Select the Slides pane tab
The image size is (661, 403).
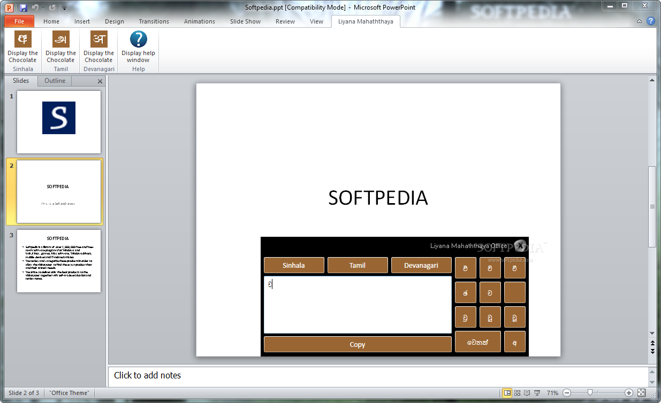click(x=21, y=81)
